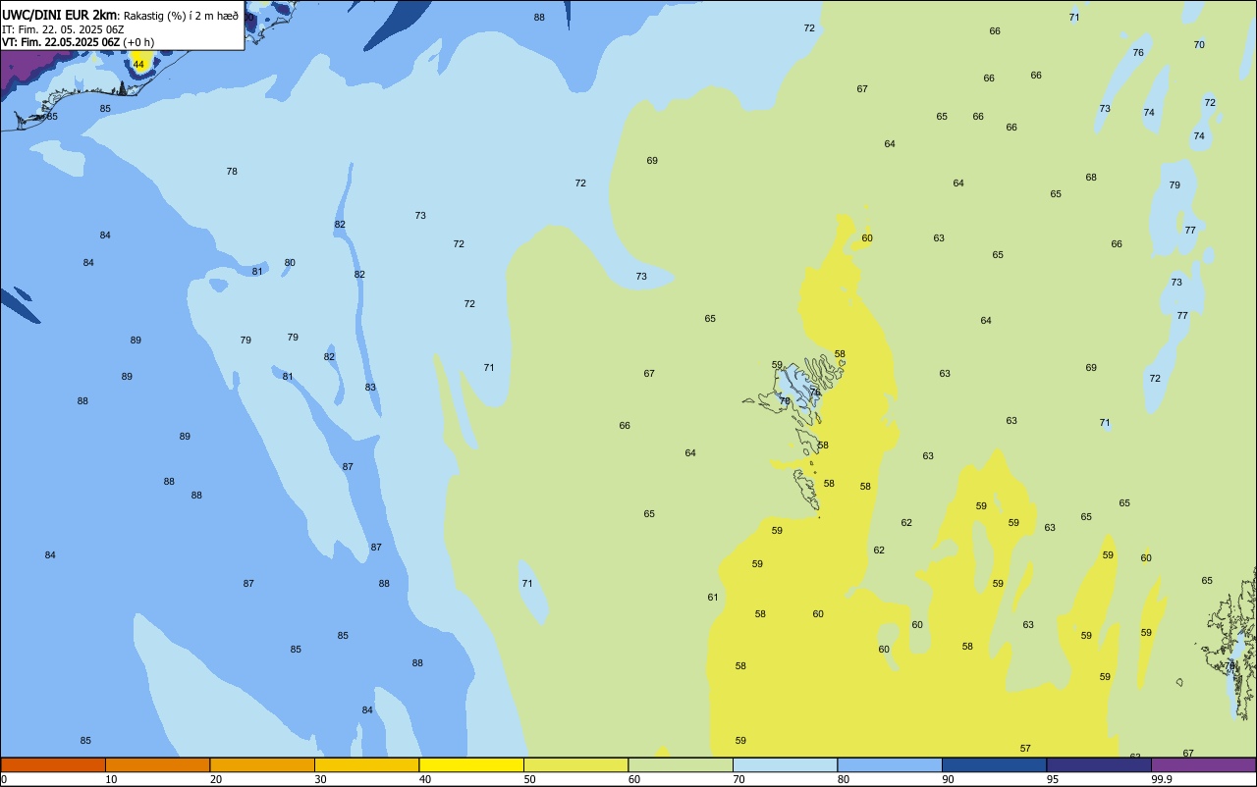Pick the navy 95–99.9 legend swatch
Viewport: 1257px width, 787px height.
(1099, 764)
